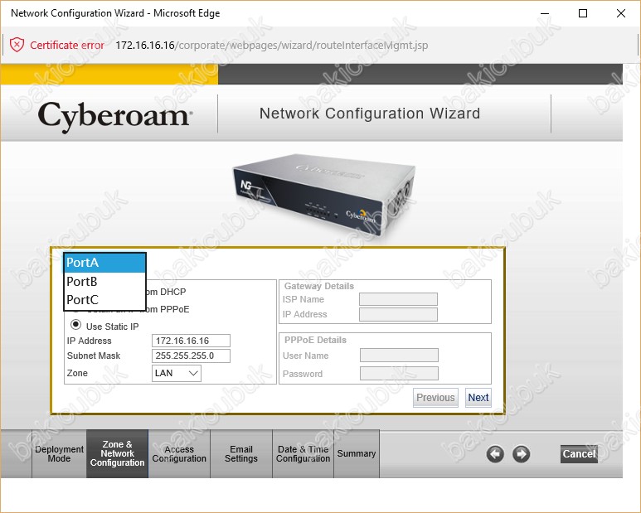
Task: Open the Zone dropdown showing LAN
Action: click(176, 373)
